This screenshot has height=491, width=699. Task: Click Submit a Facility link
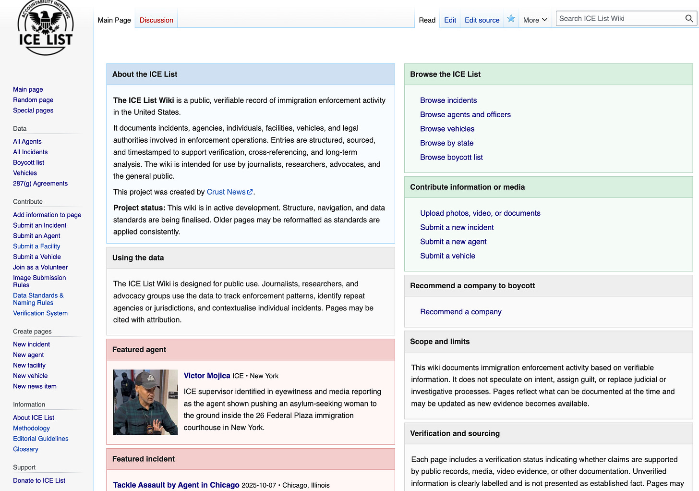(36, 246)
